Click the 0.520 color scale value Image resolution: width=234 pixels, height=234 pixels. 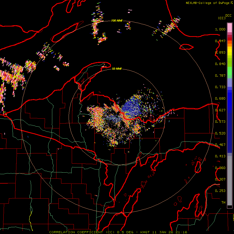point(220,133)
